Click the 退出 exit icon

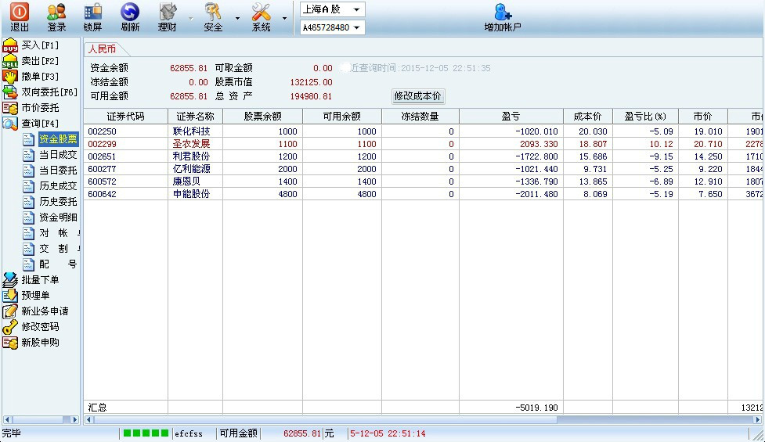coord(20,17)
